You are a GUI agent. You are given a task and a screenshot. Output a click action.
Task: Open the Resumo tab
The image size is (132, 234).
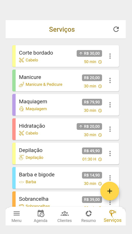click(x=88, y=216)
